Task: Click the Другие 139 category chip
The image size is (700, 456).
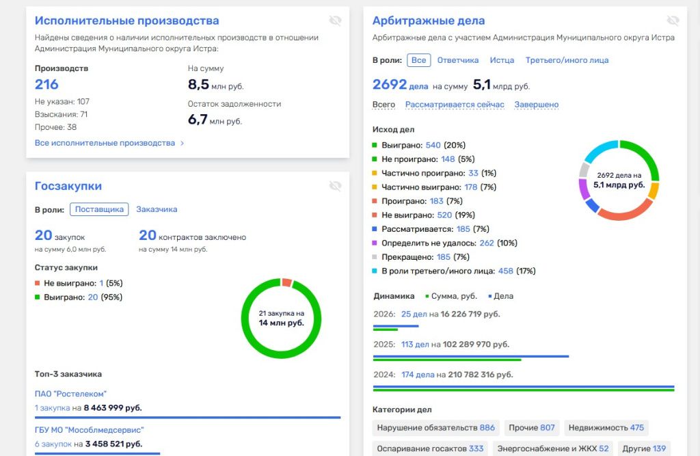Action: (x=643, y=448)
